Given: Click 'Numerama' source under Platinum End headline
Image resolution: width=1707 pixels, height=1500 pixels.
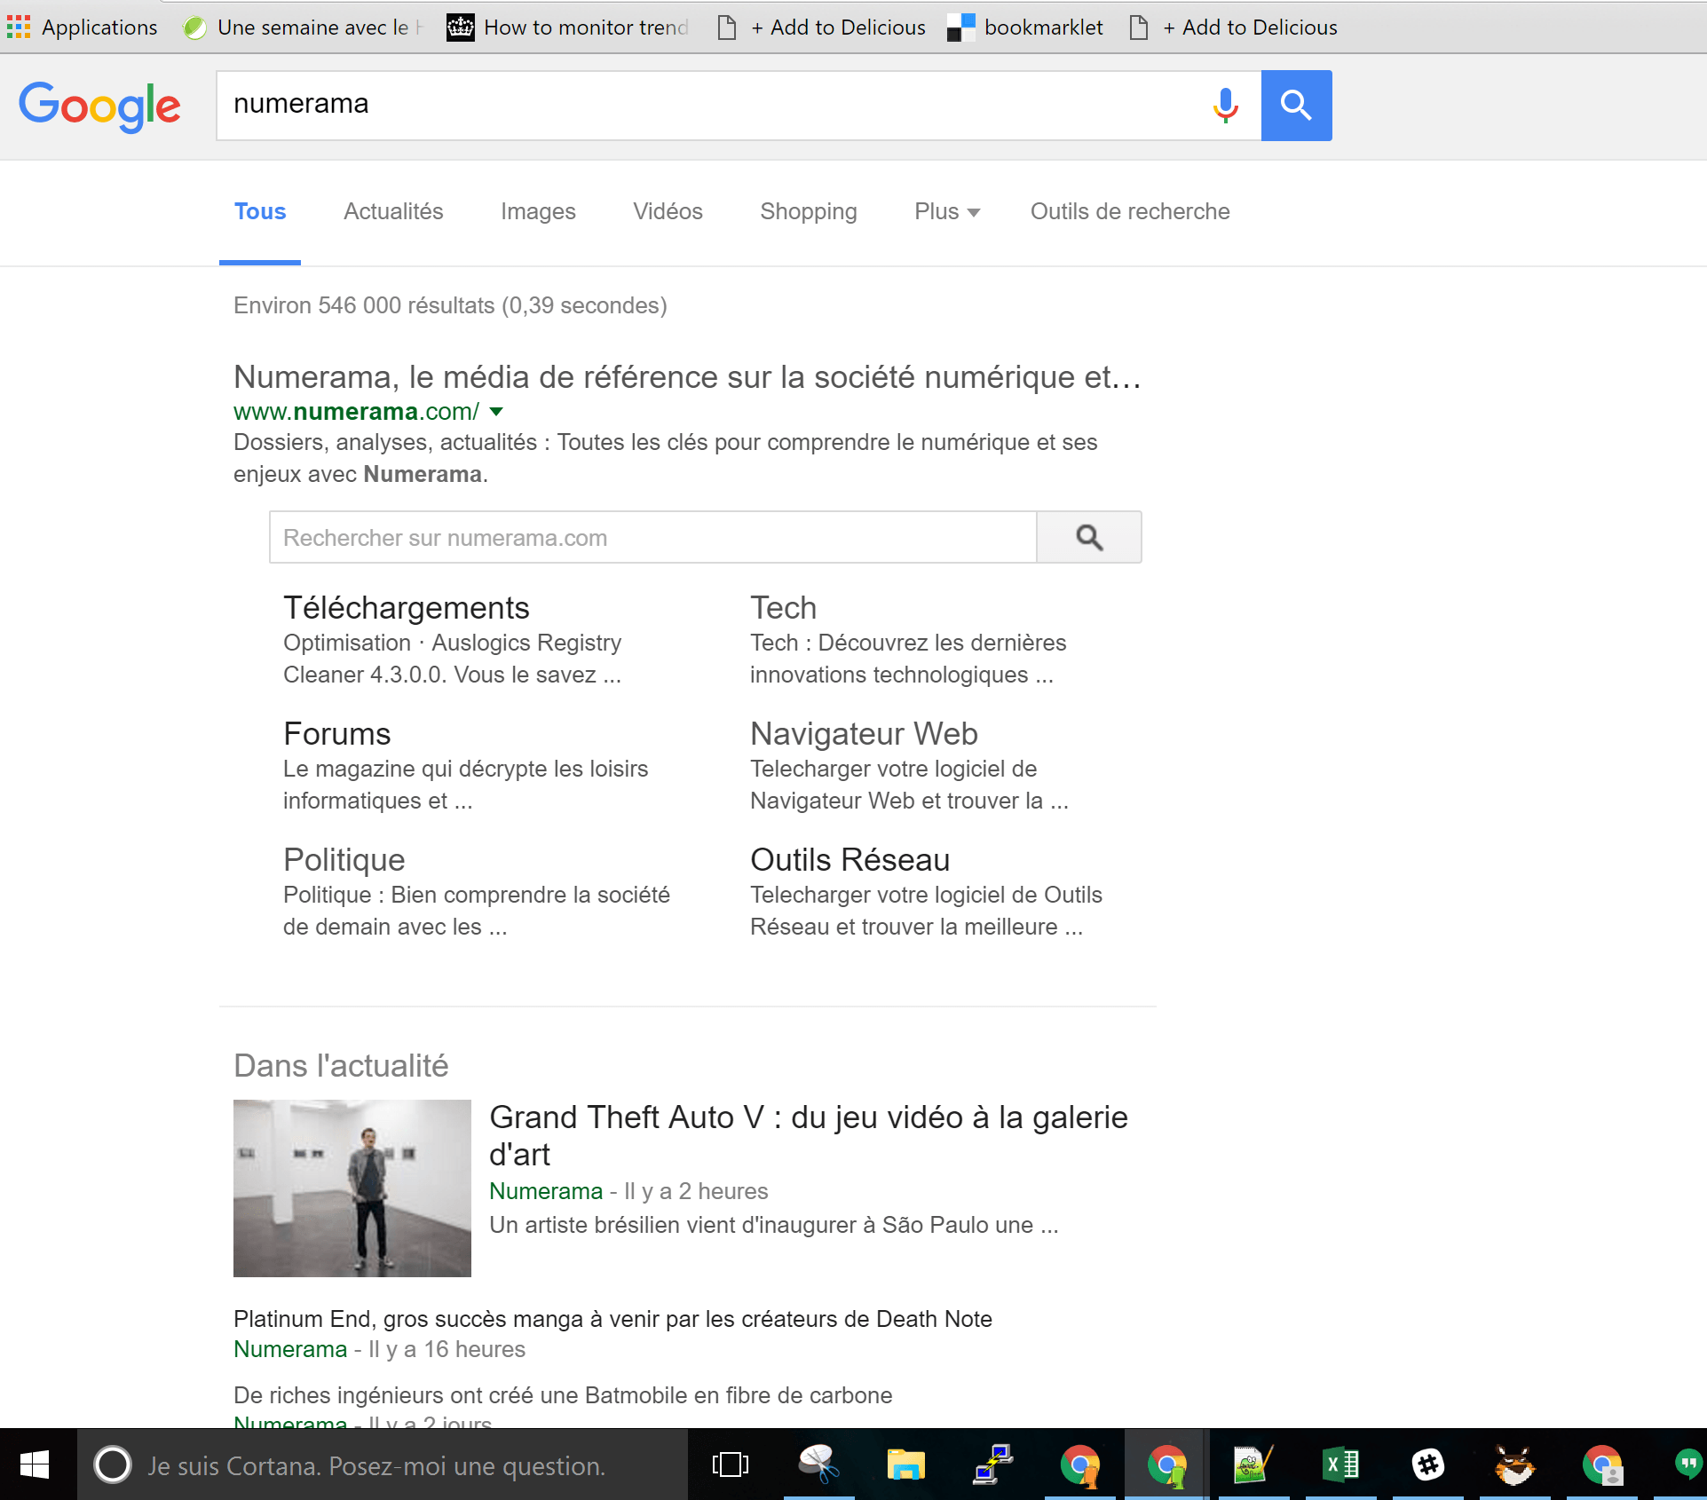Looking at the screenshot, I should click(x=290, y=1349).
